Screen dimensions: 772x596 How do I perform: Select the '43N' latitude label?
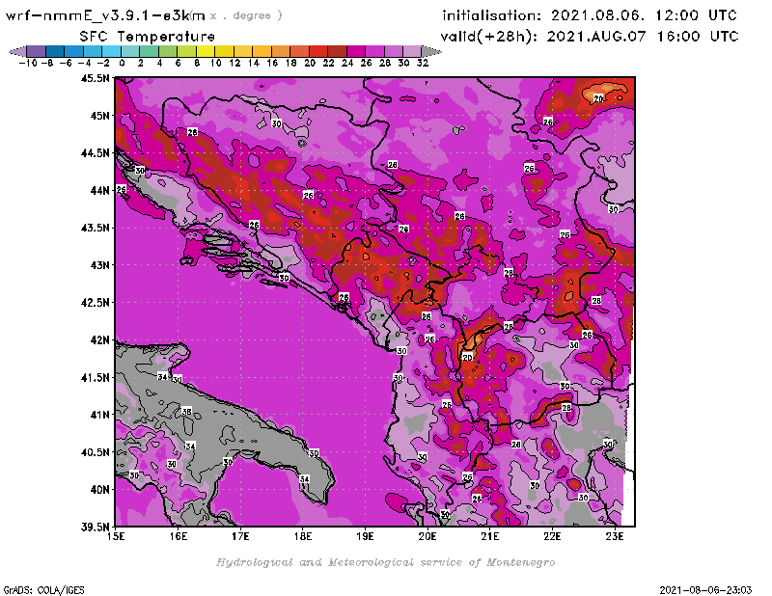click(x=100, y=265)
